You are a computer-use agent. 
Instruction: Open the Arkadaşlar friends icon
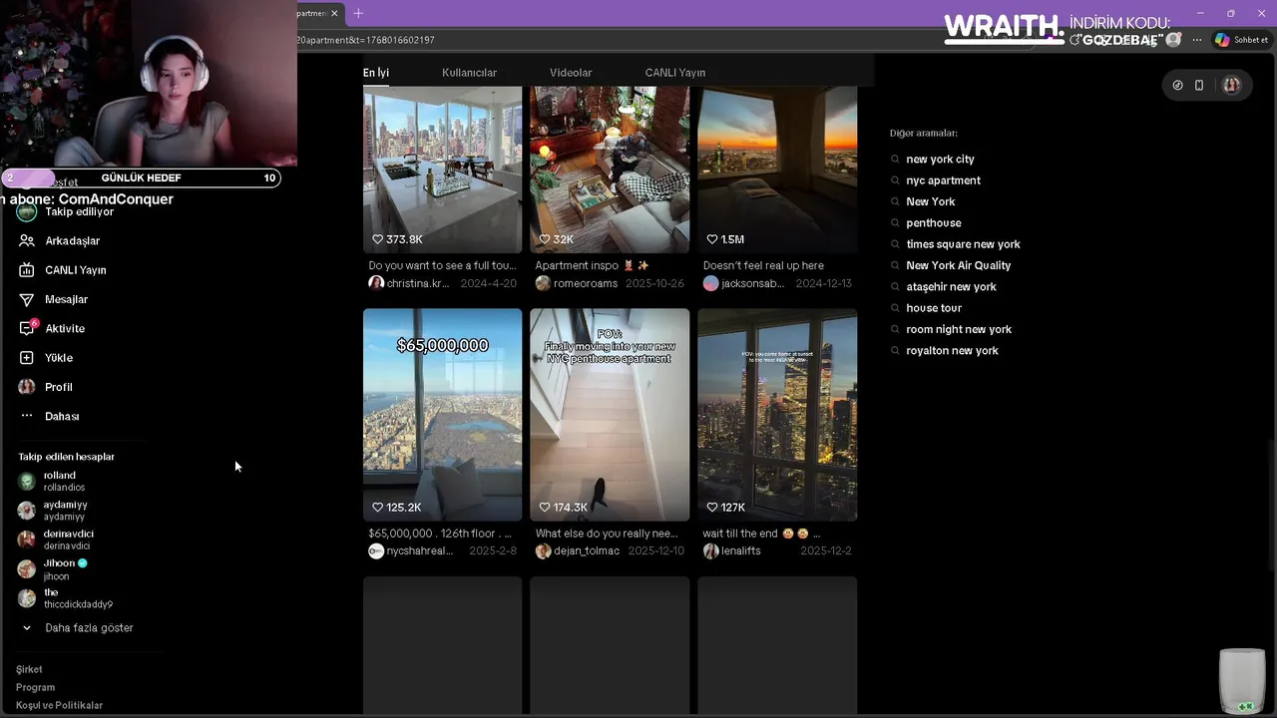(x=27, y=240)
